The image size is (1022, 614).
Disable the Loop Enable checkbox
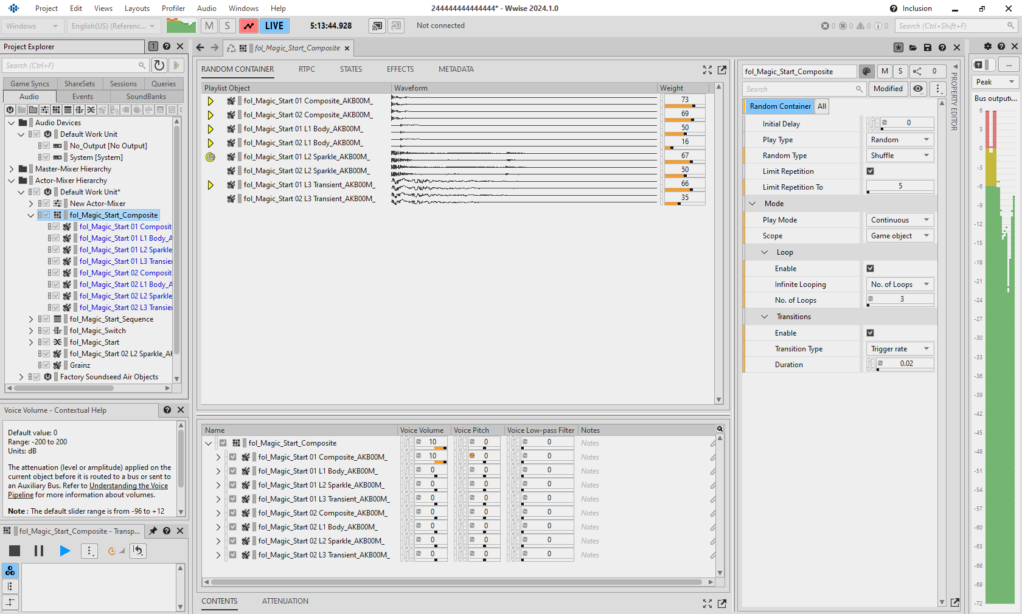click(x=870, y=269)
